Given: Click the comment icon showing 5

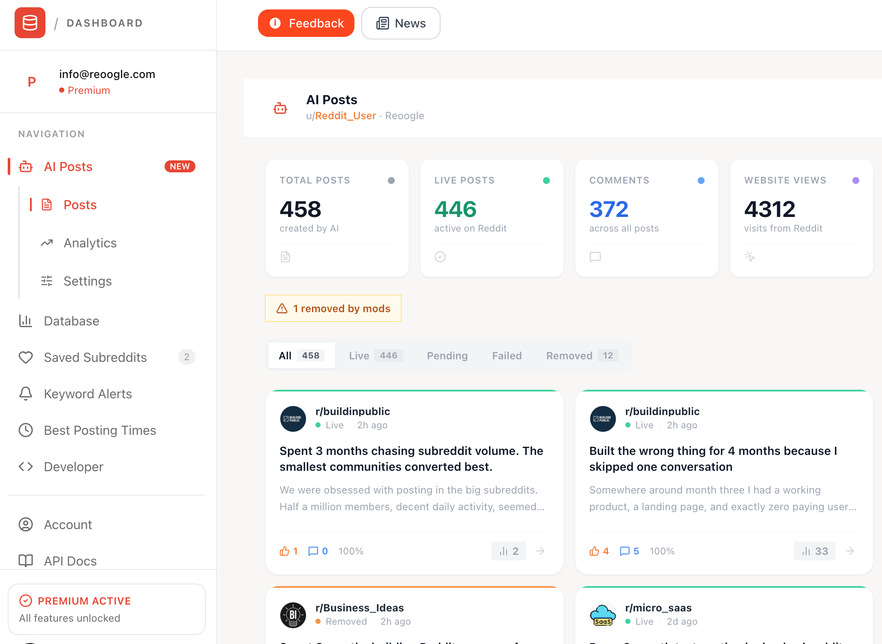Looking at the screenshot, I should click(x=625, y=551).
